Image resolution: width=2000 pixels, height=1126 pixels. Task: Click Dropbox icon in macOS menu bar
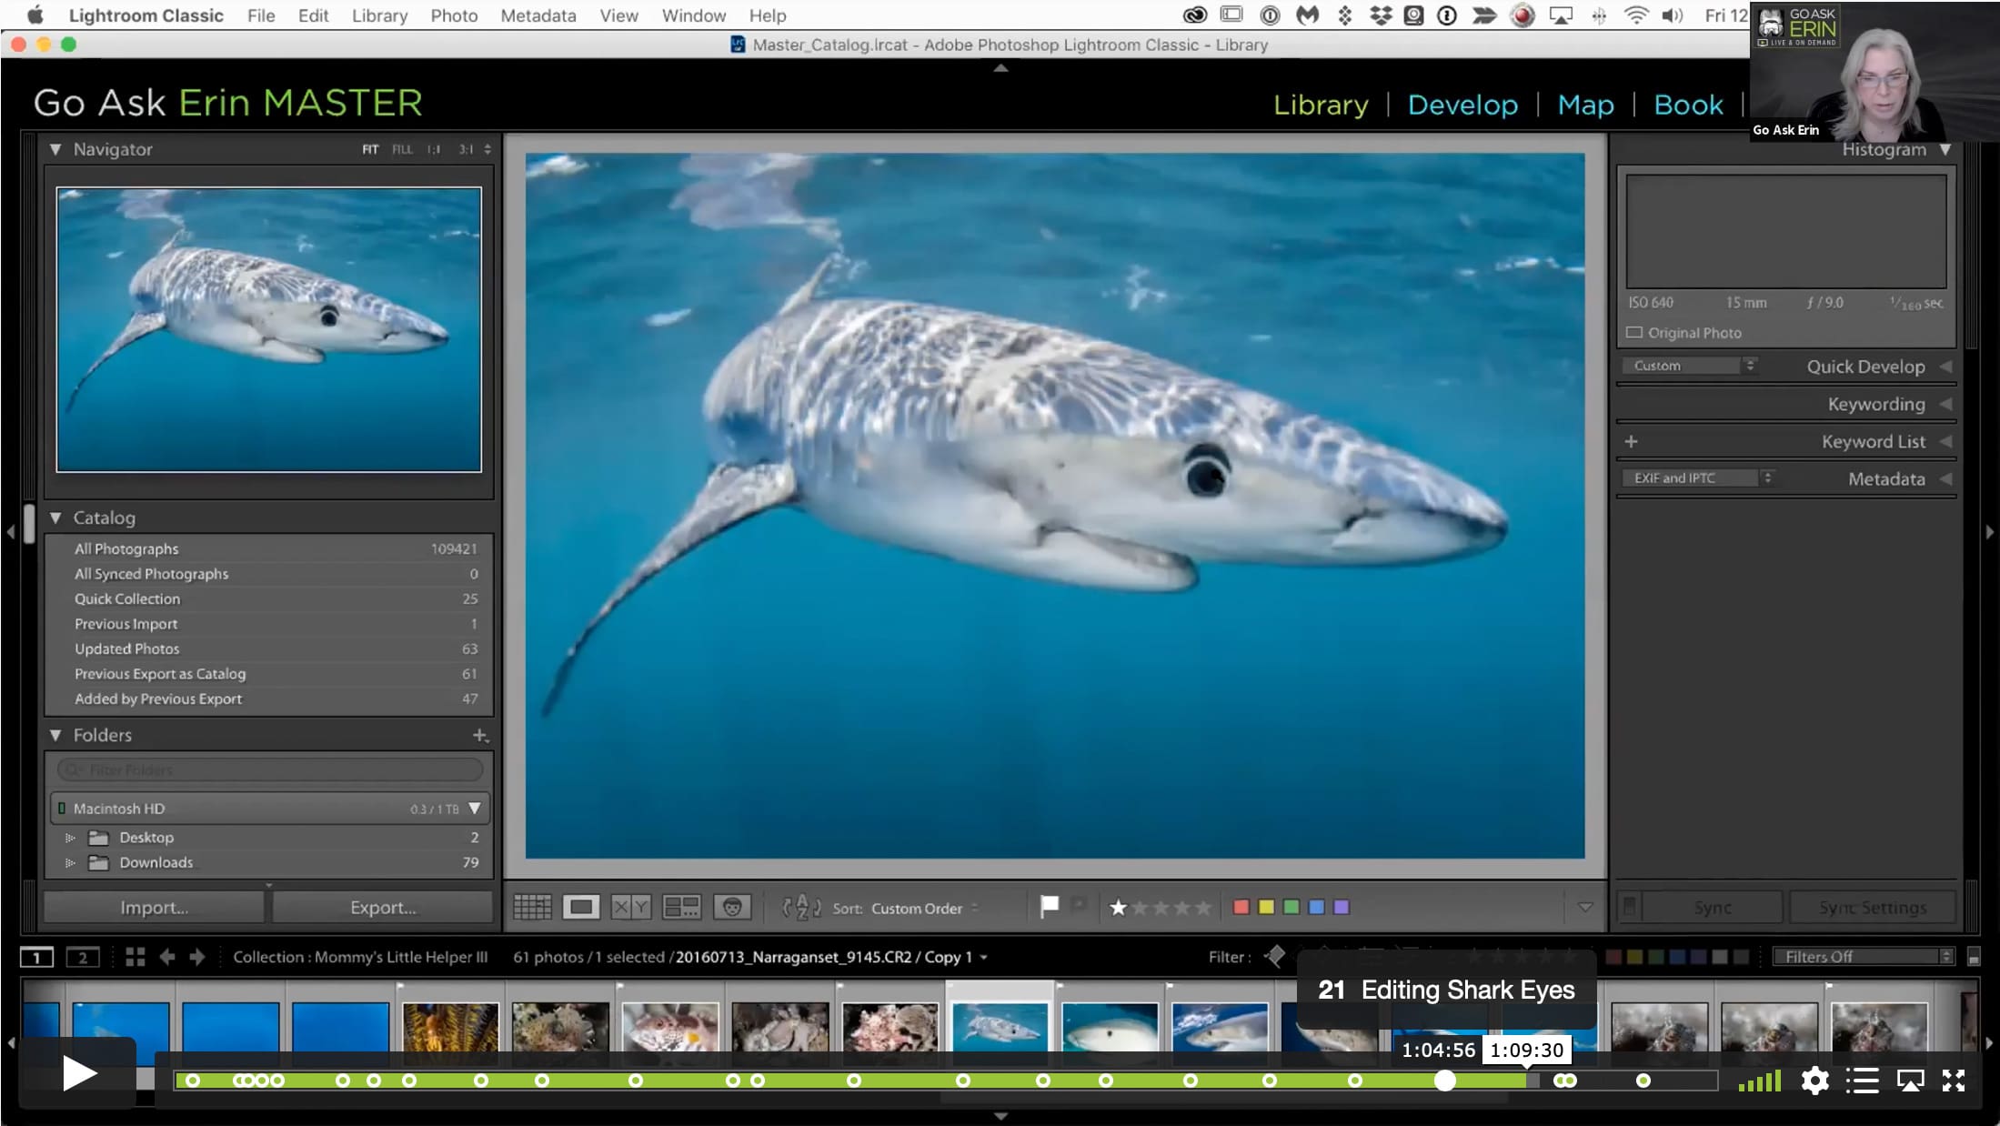tap(1381, 15)
